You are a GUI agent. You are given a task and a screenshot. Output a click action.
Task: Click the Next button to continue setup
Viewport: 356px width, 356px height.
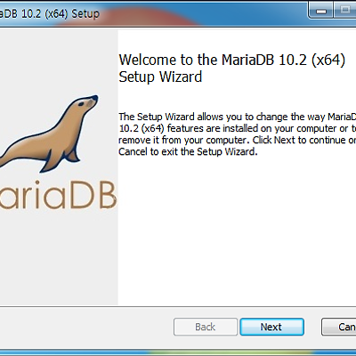point(271,327)
